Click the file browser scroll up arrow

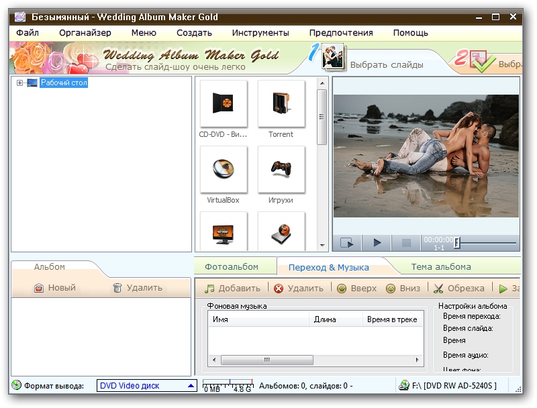[322, 83]
